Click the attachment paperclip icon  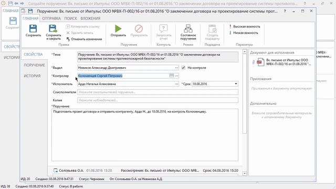click(253, 62)
